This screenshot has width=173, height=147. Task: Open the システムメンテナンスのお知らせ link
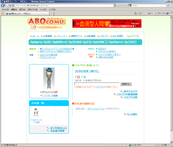click(x=57, y=49)
